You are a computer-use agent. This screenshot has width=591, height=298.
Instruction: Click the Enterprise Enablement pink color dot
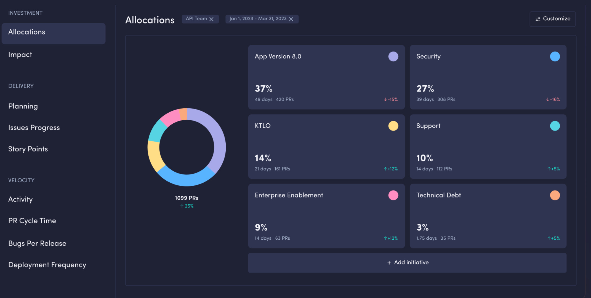click(x=393, y=195)
